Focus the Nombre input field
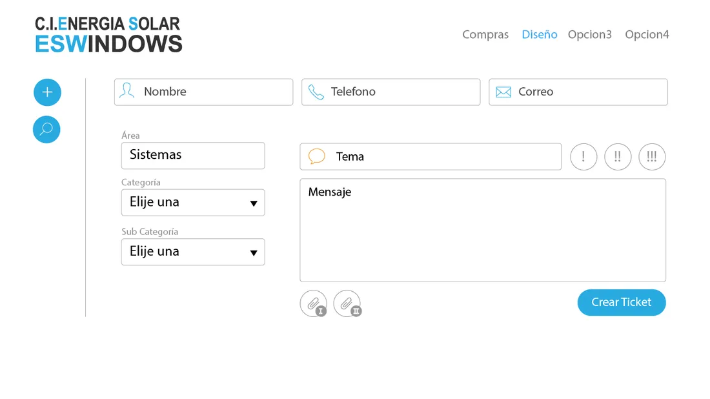Image resolution: width=710 pixels, height=399 pixels. tap(204, 92)
